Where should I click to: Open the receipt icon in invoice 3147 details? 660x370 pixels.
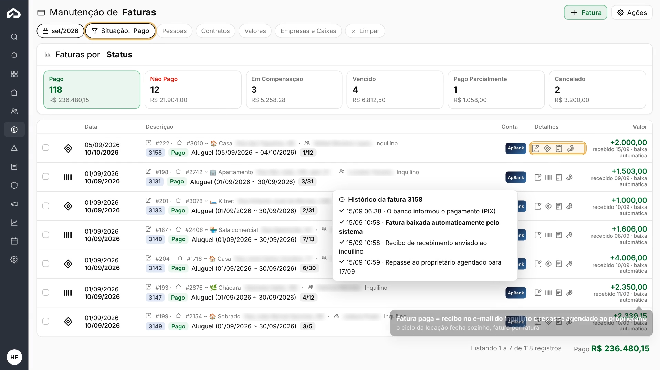point(559,293)
